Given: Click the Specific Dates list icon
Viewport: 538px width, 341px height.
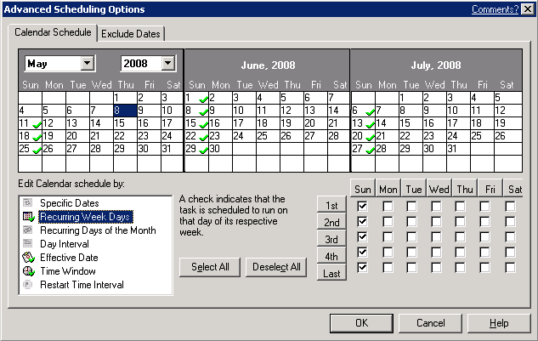Looking at the screenshot, I should (29, 203).
